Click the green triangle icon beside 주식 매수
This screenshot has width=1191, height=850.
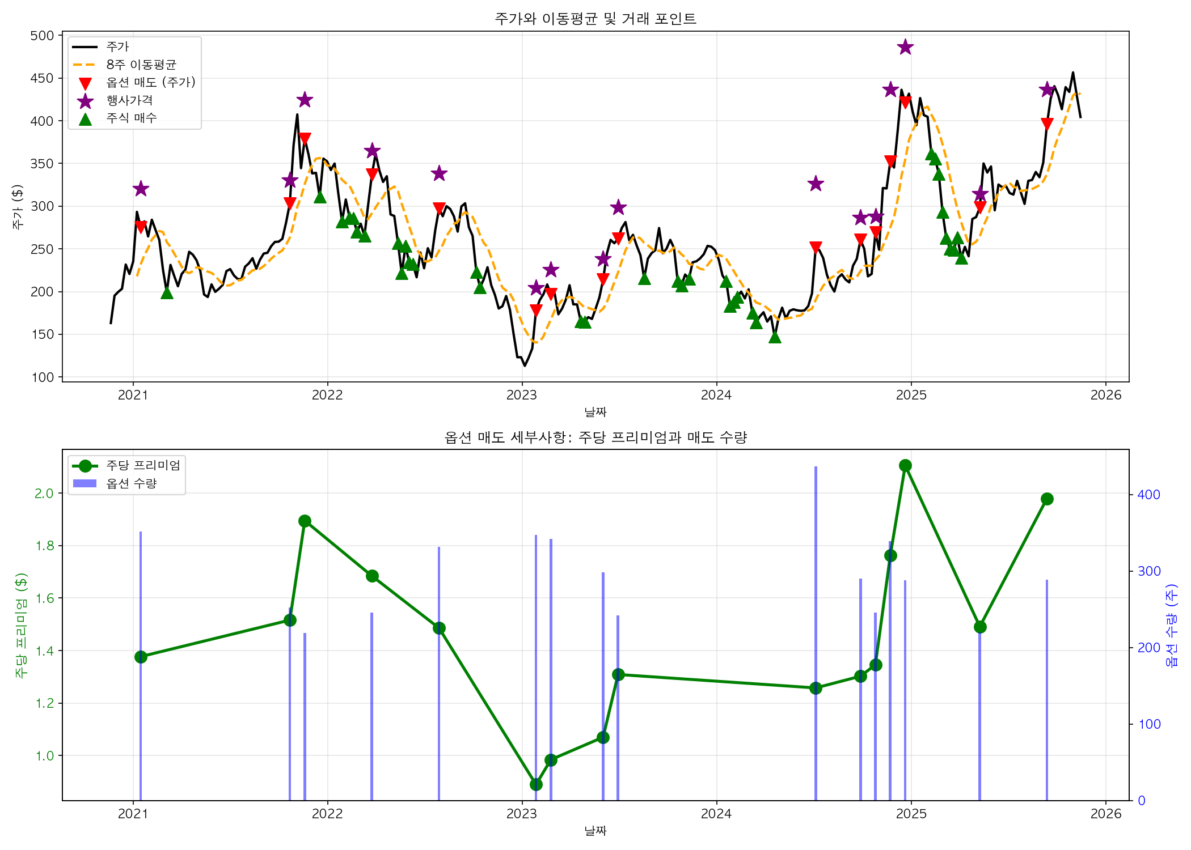(x=85, y=118)
